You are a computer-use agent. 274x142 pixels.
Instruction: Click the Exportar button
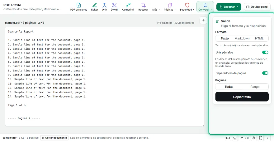pyautogui.click(x=229, y=7)
